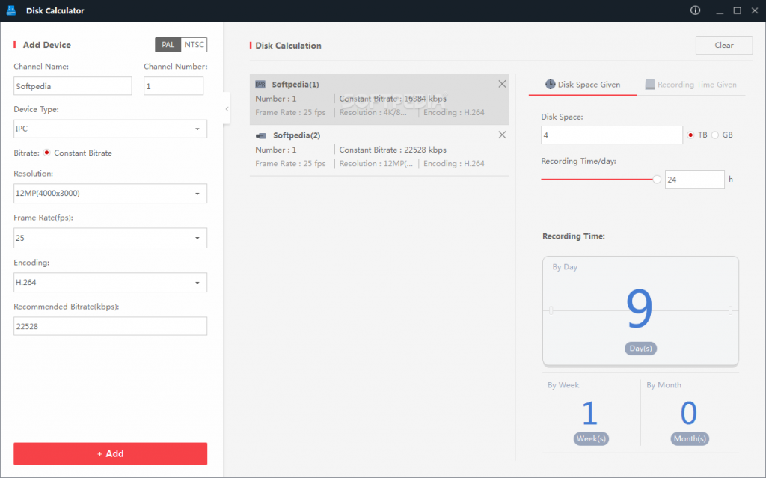Image resolution: width=766 pixels, height=478 pixels.
Task: Open the Device Type dropdown
Action: 110,129
